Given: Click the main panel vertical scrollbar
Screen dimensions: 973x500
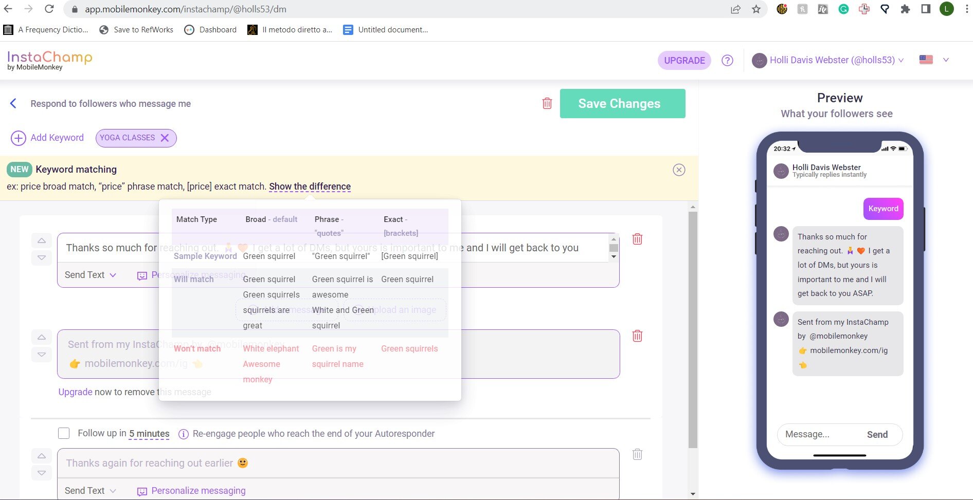Looking at the screenshot, I should click(693, 329).
